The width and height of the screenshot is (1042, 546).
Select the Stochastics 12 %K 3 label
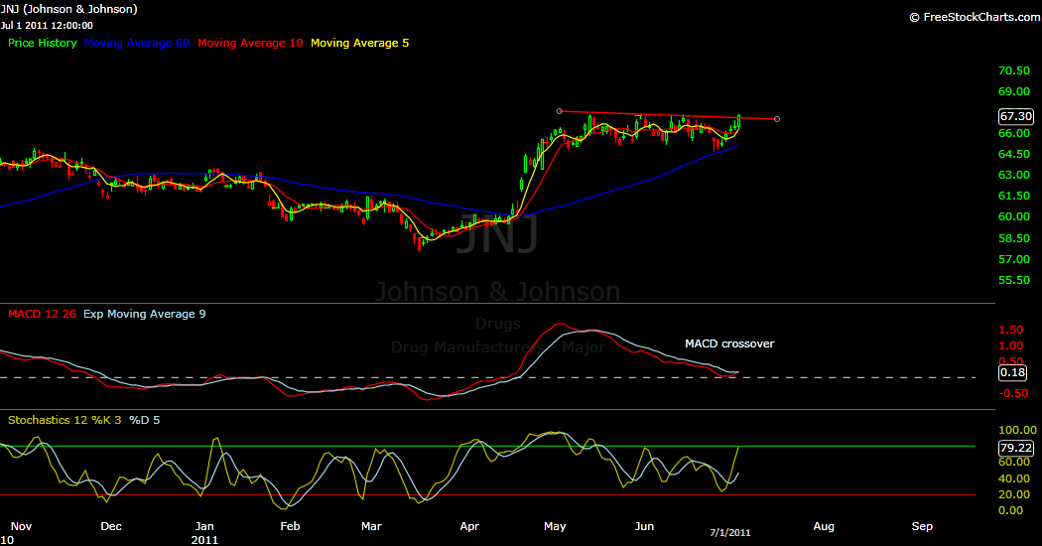(65, 420)
